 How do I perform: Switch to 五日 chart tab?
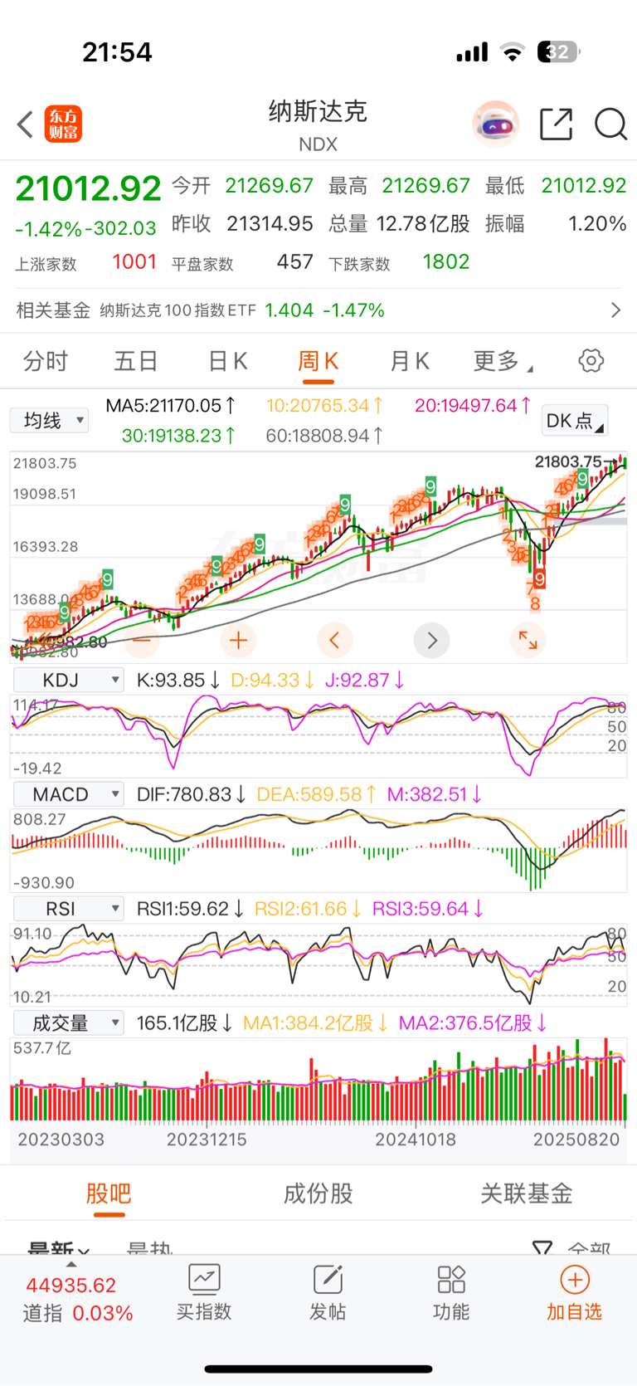(x=136, y=361)
